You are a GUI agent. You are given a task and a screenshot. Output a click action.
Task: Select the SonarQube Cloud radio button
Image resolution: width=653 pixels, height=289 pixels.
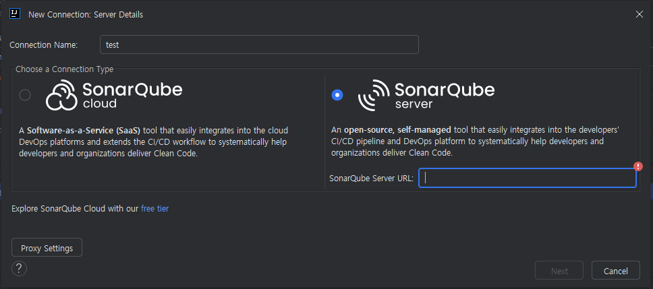coord(25,95)
